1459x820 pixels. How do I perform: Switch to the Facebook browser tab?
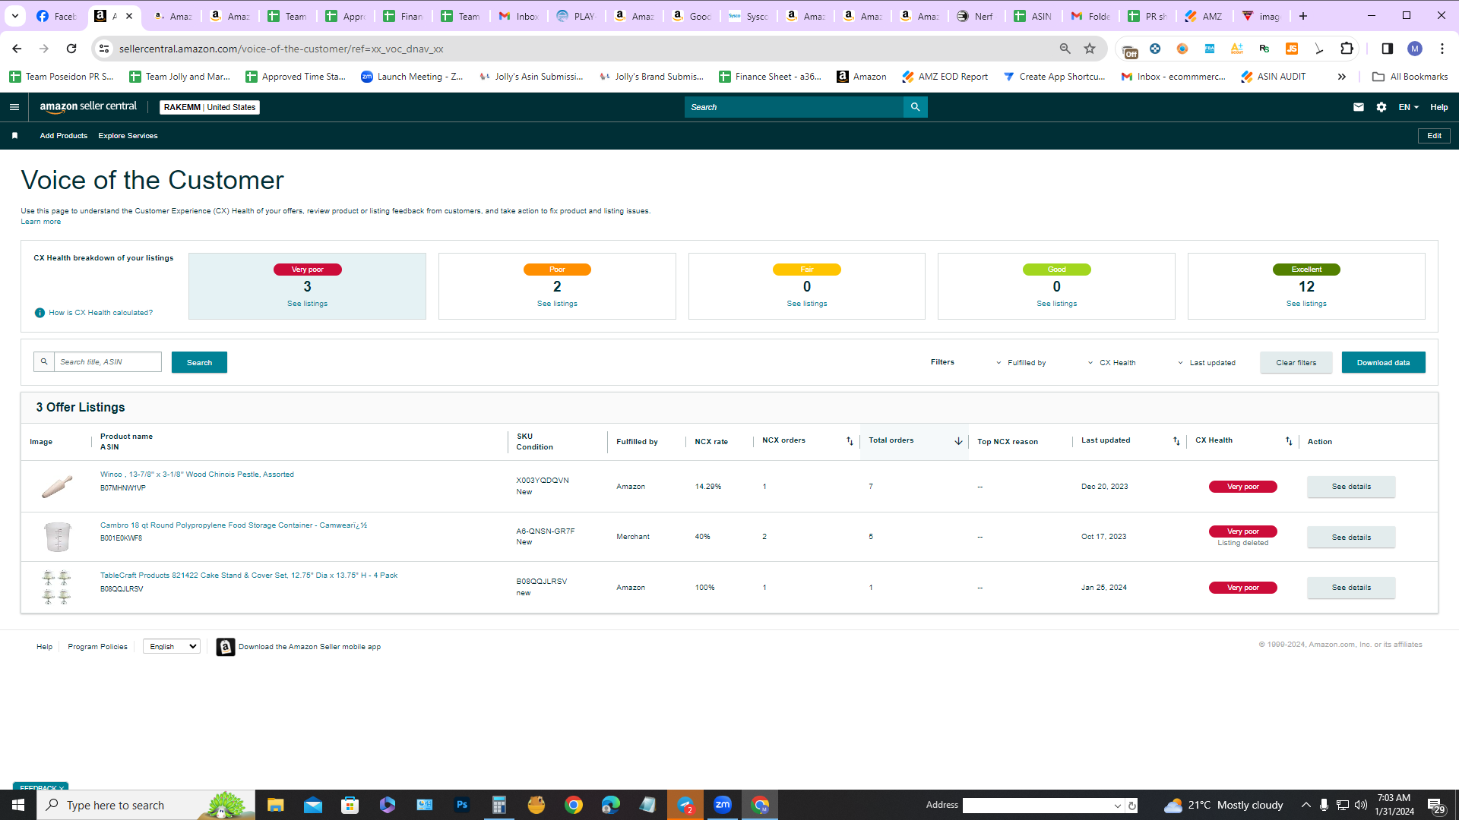(x=57, y=16)
